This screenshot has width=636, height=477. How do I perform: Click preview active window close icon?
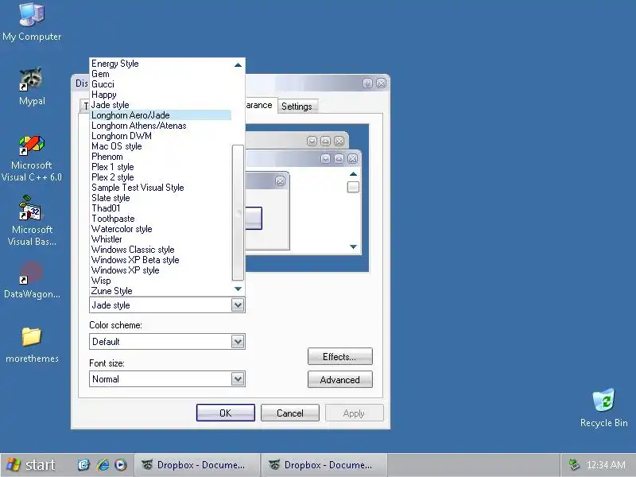[x=352, y=158]
